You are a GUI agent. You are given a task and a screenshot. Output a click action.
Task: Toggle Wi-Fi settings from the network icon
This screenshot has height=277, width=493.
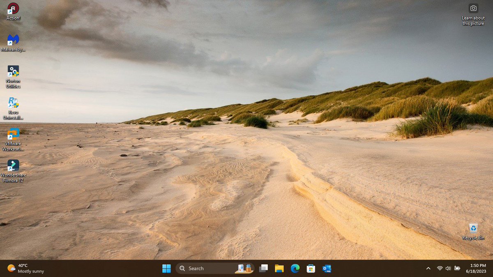click(x=439, y=268)
